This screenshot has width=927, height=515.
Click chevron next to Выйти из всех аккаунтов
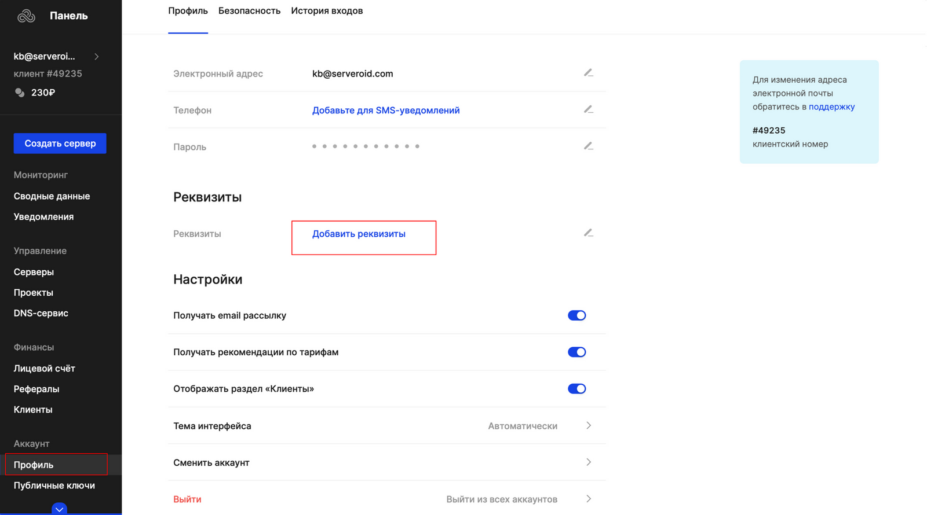point(589,499)
